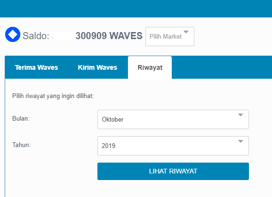Image resolution: width=272 pixels, height=197 pixels.
Task: Click the Oktober value text
Action: point(112,120)
